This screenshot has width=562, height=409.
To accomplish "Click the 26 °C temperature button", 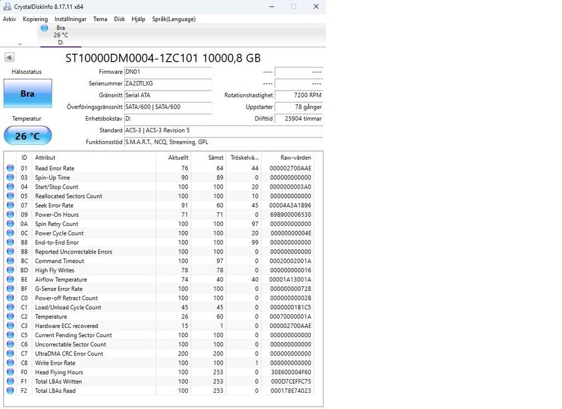I will (27, 136).
